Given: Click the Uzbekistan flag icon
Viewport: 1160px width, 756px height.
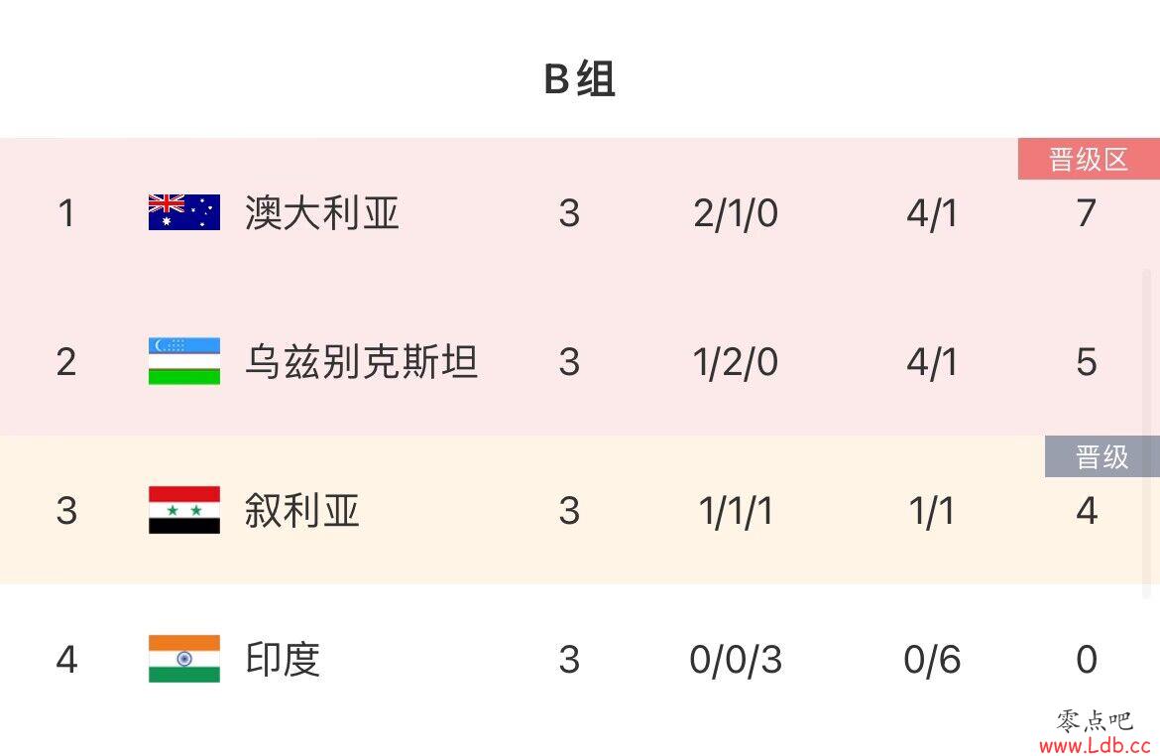Looking at the screenshot, I should pyautogui.click(x=184, y=361).
